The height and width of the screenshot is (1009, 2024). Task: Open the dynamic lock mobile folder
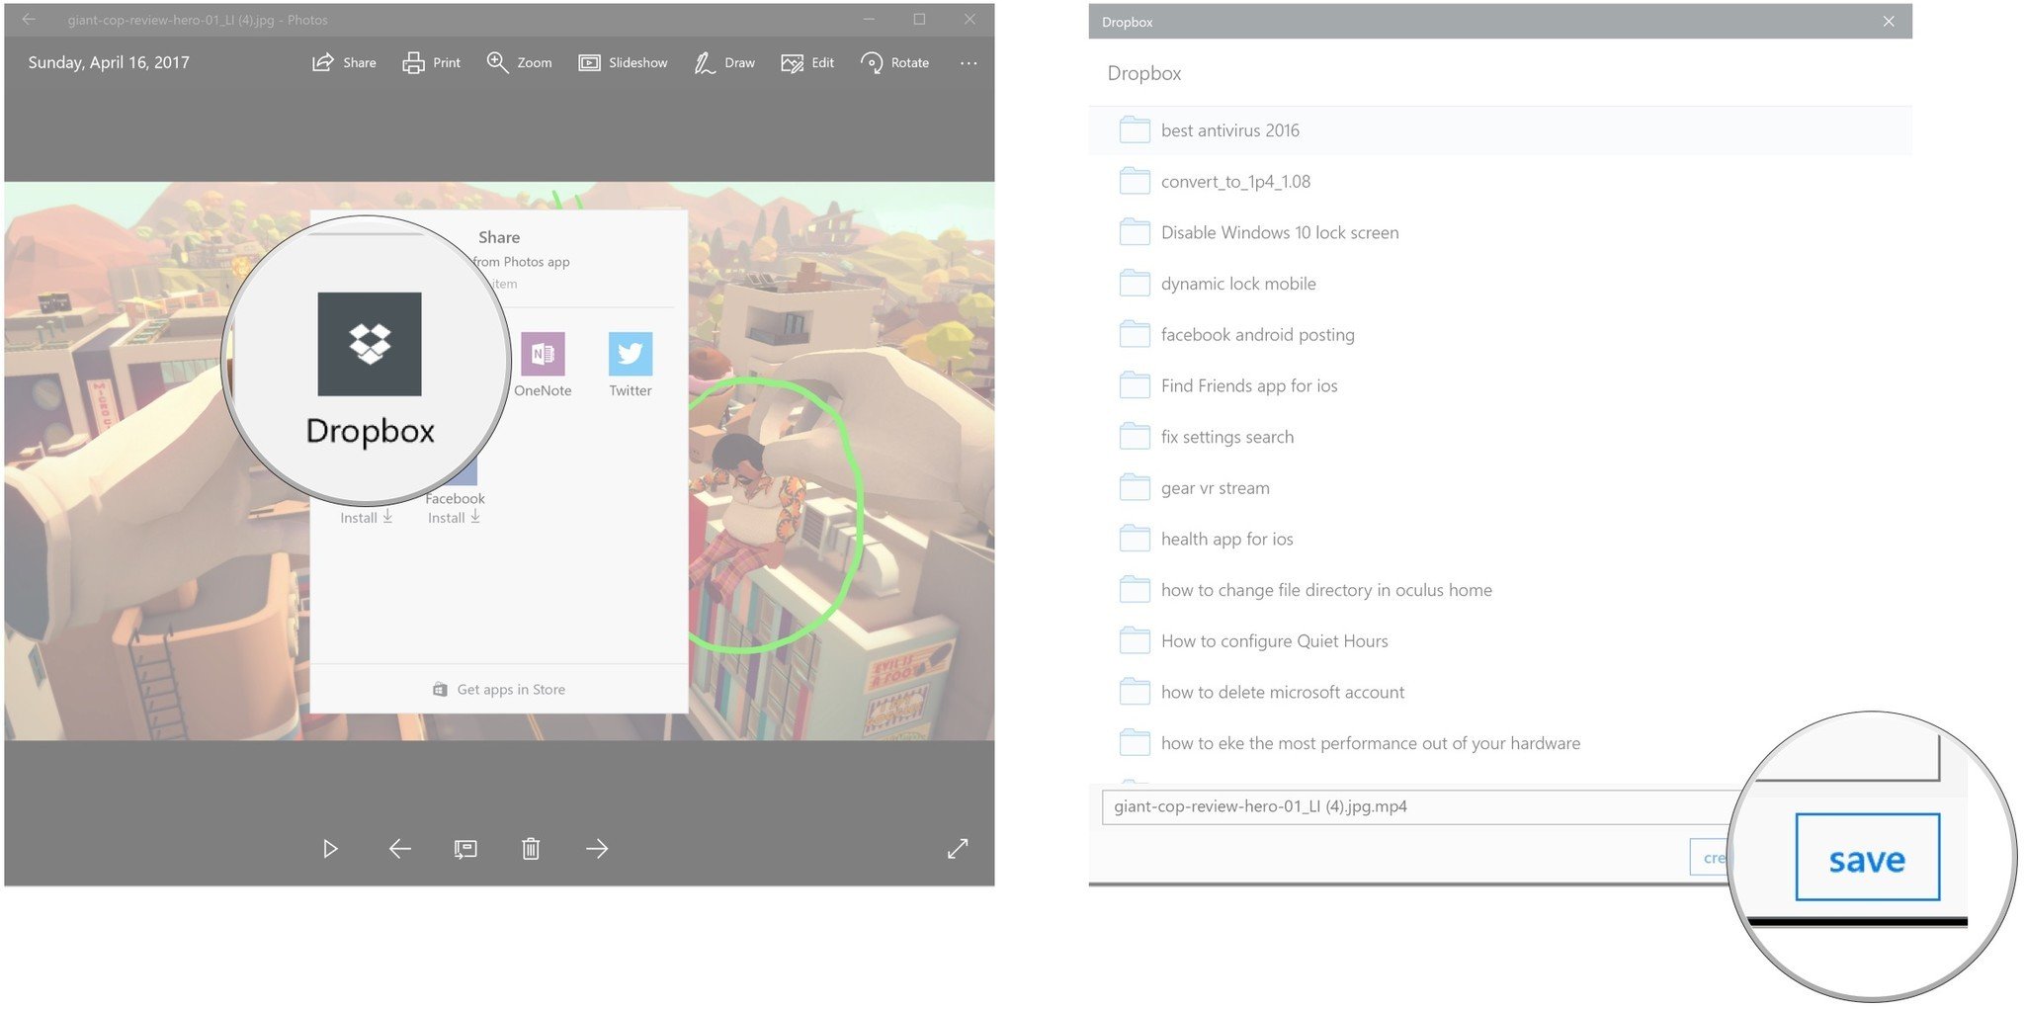click(1500, 284)
